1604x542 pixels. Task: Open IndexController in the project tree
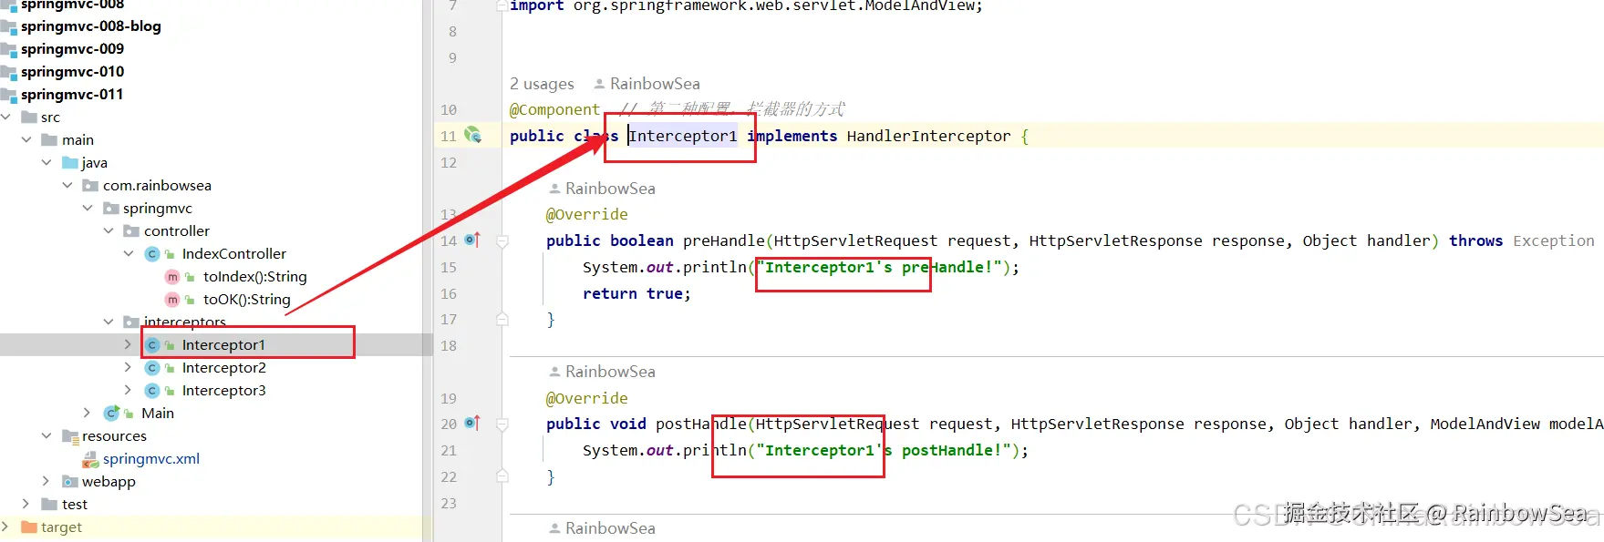(x=233, y=254)
